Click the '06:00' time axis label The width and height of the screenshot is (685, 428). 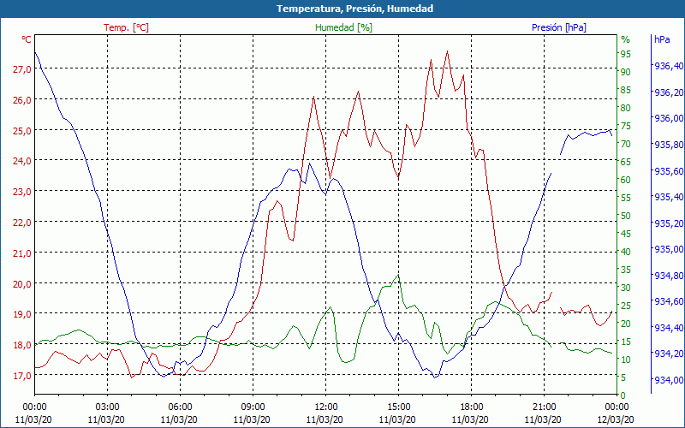tap(180, 407)
